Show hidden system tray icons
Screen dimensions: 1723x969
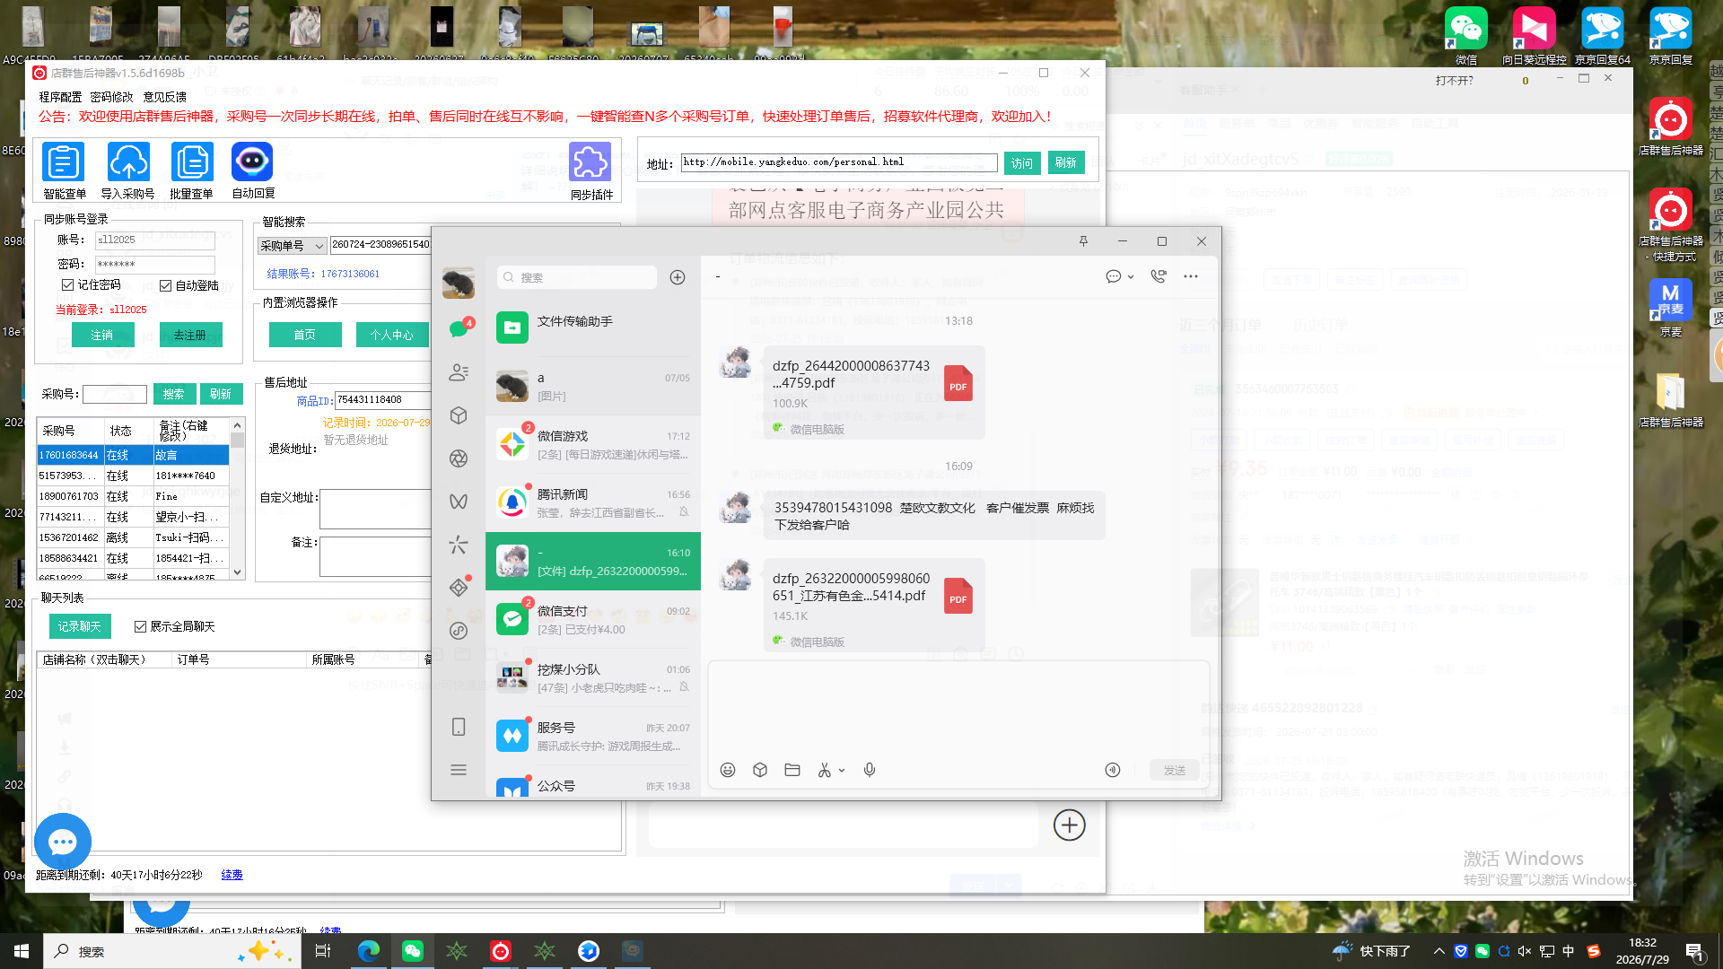(x=1439, y=951)
